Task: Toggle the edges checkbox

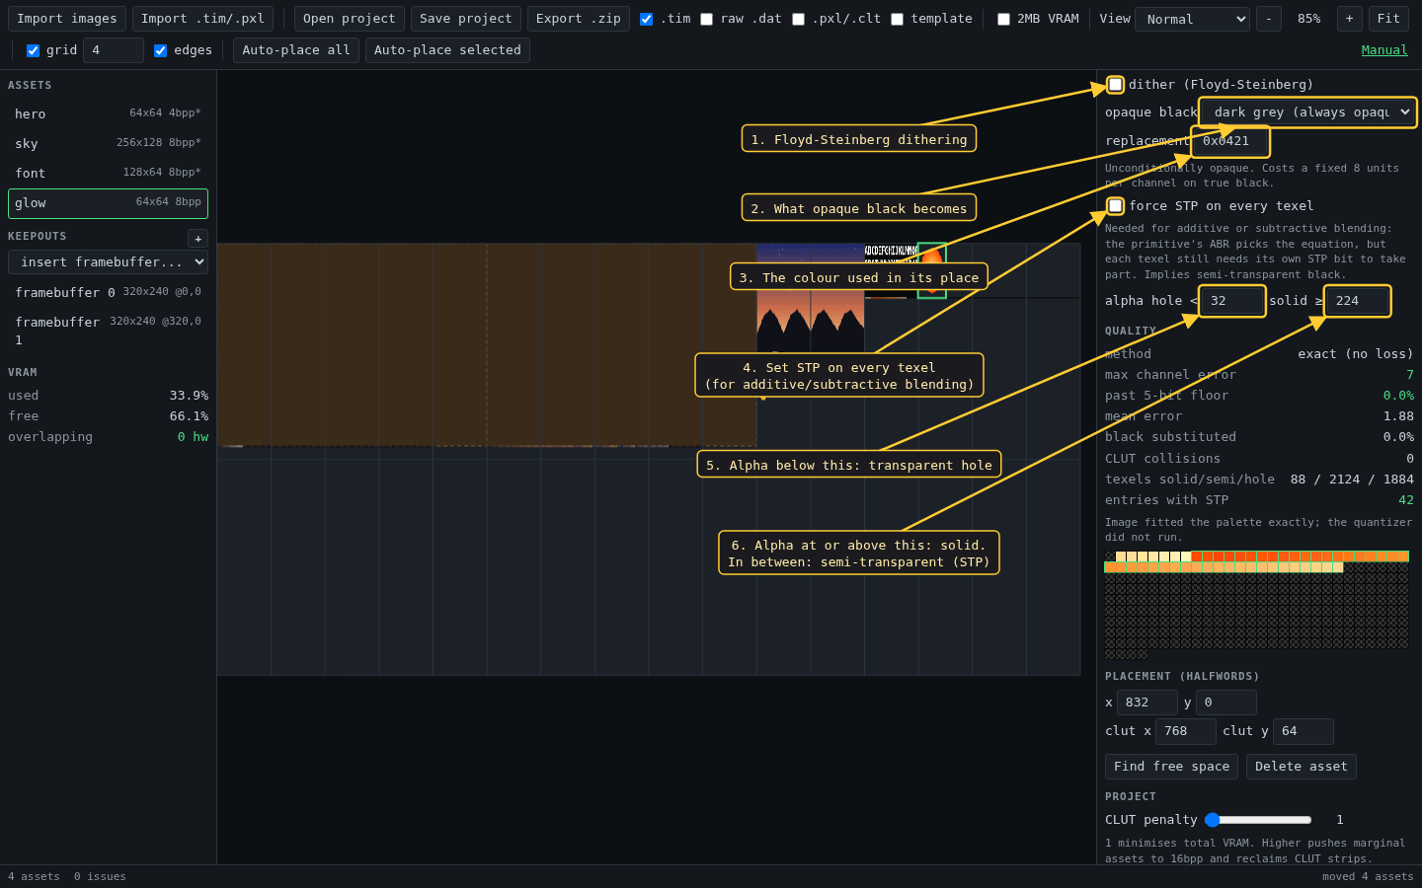Action: pos(160,50)
